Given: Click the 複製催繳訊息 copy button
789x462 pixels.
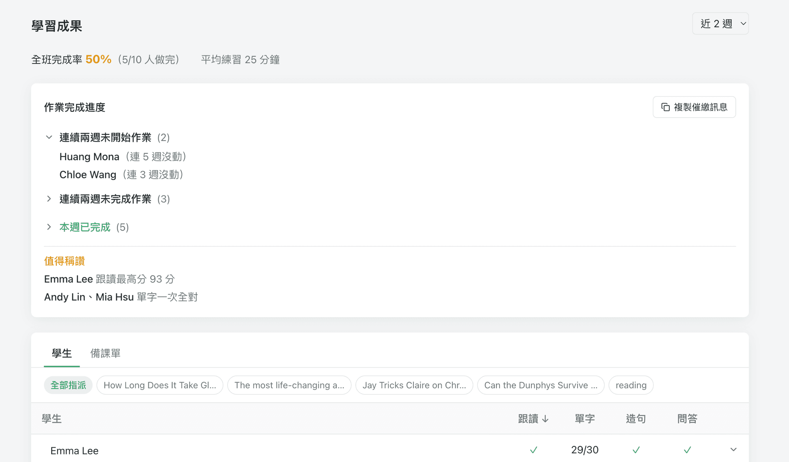Looking at the screenshot, I should point(694,107).
